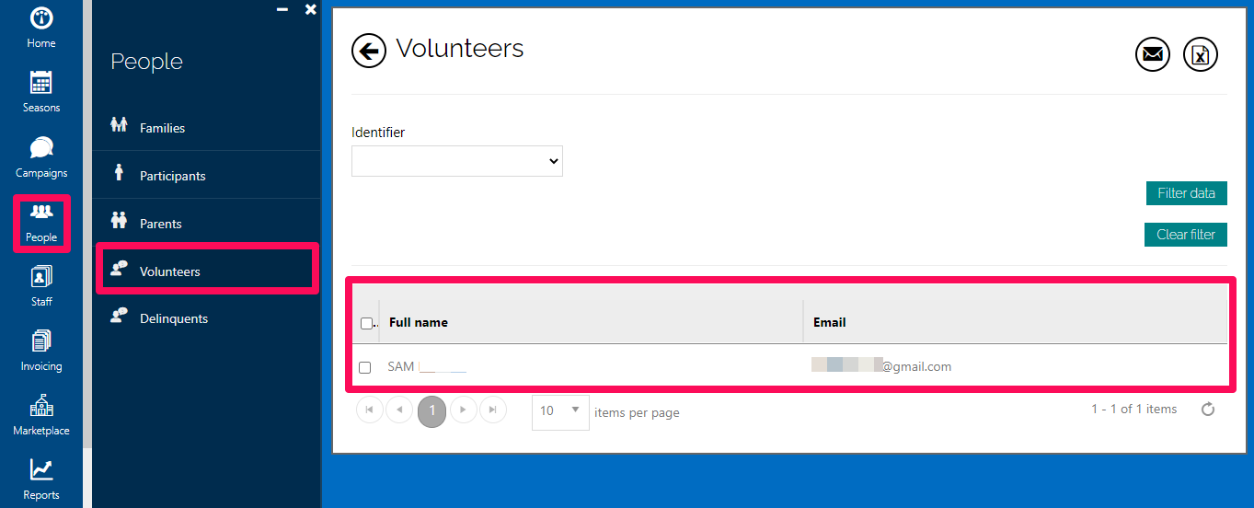
Task: Open the Seasons calendar icon
Action: pyautogui.click(x=41, y=83)
